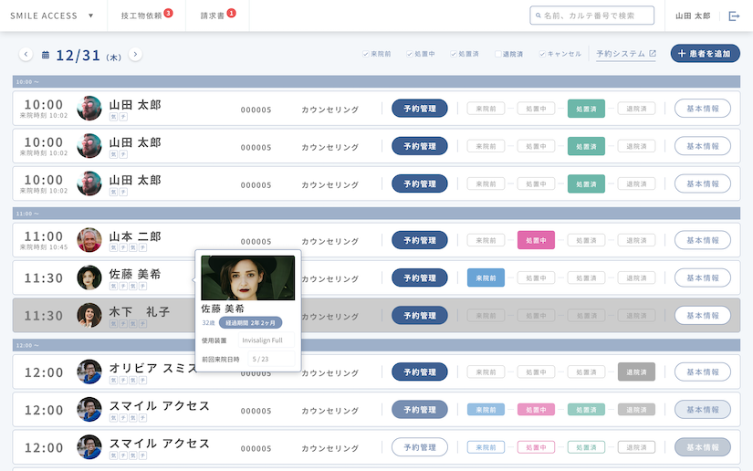Enable the 退院済 filter checkbox

[498, 54]
